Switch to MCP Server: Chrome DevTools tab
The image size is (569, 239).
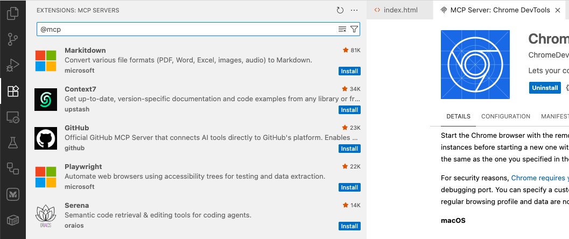coord(500,10)
